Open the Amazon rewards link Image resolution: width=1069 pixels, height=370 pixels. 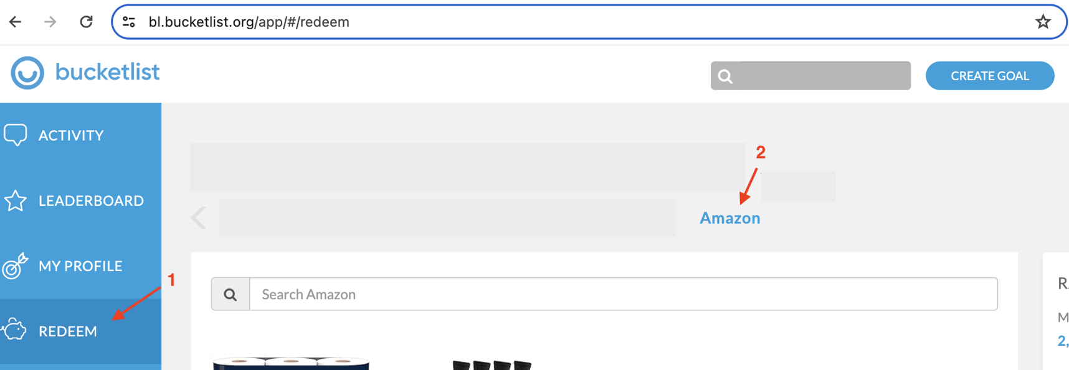[729, 218]
